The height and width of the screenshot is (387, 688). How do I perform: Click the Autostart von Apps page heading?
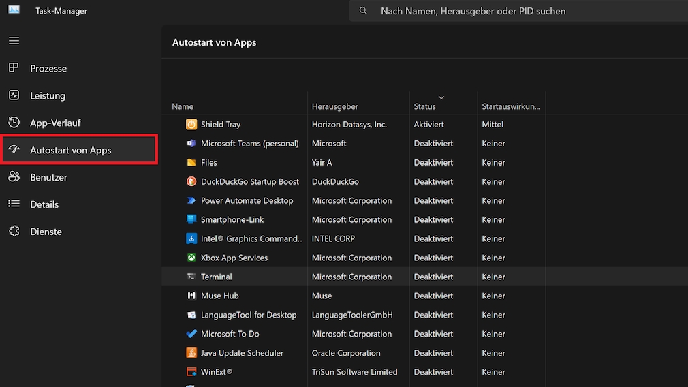click(214, 42)
